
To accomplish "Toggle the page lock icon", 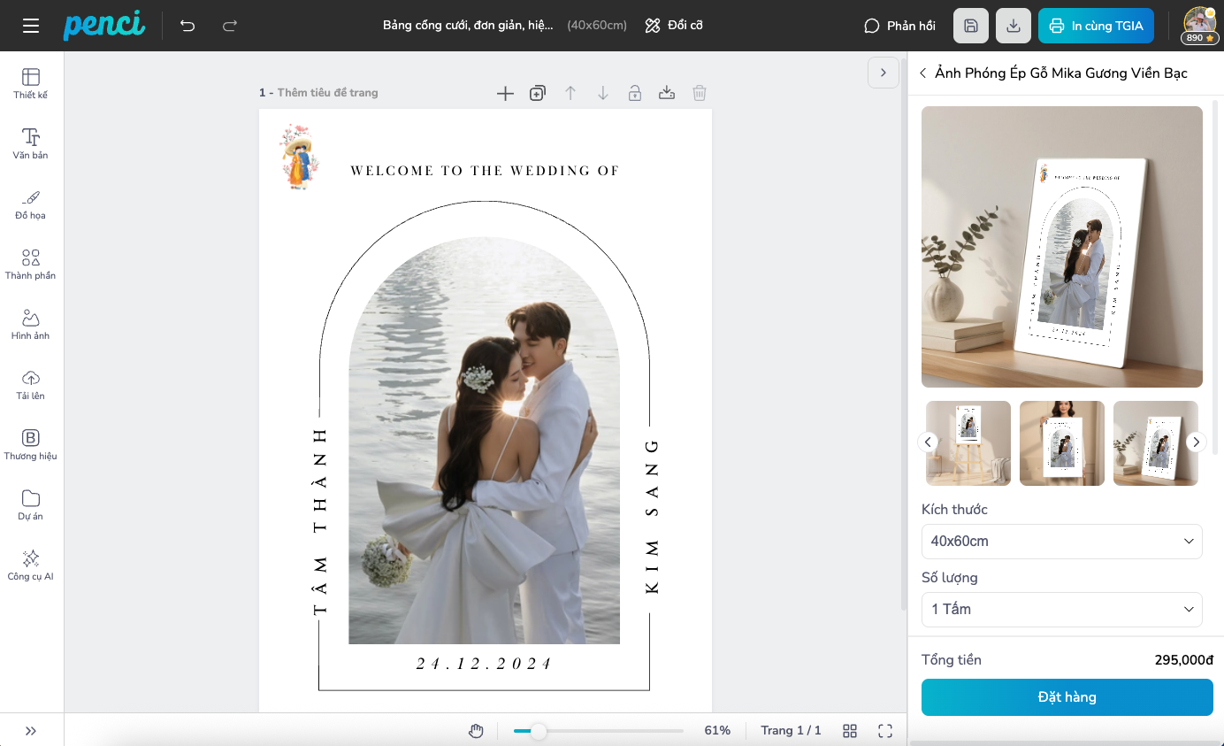I will [x=635, y=93].
